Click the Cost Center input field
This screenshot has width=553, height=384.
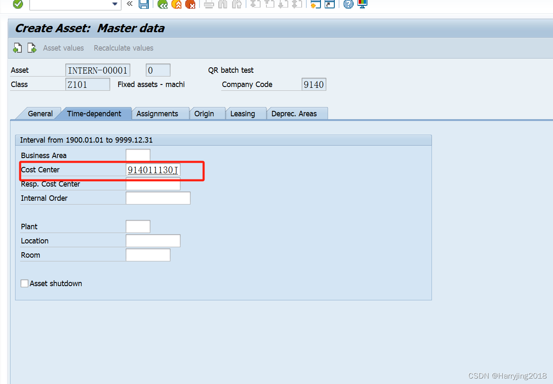pyautogui.click(x=153, y=170)
